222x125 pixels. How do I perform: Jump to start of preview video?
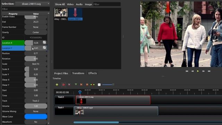click(x=187, y=71)
